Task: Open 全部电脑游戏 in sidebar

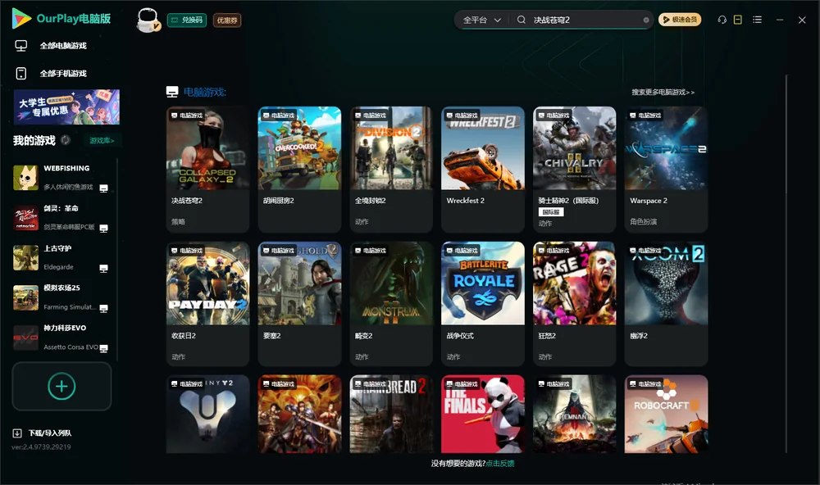Action: coord(63,46)
